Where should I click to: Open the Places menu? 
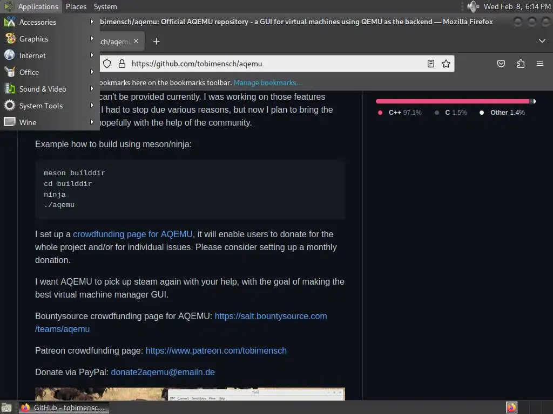76,6
